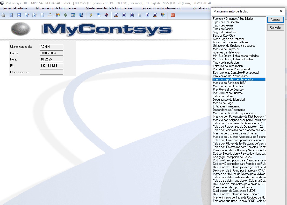Click the hierarchy tree chart icon
This screenshot has width=287, height=205.
[50, 15]
